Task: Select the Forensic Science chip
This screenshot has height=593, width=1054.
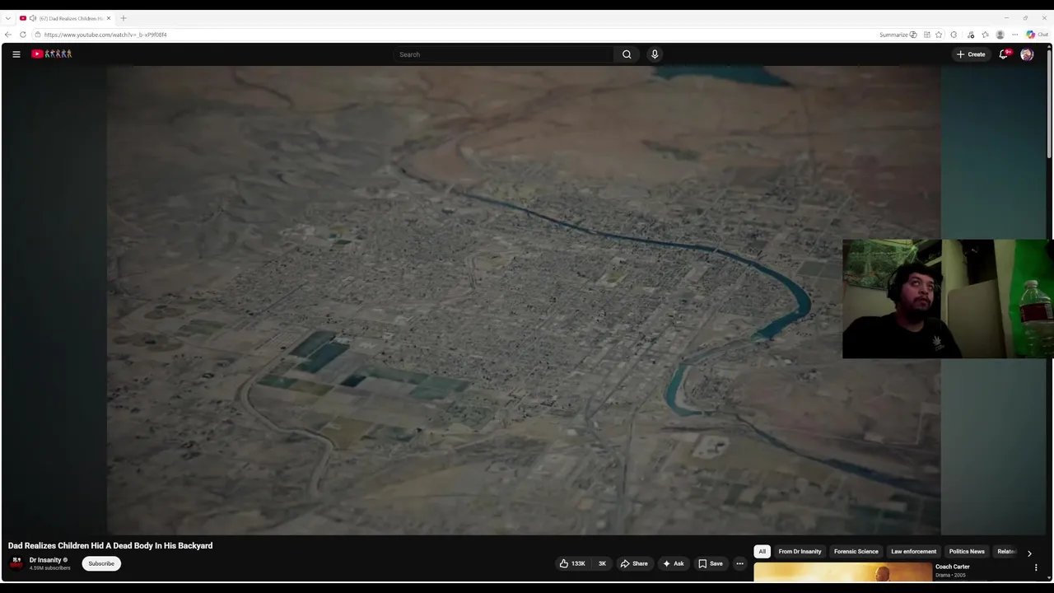Action: click(x=856, y=552)
